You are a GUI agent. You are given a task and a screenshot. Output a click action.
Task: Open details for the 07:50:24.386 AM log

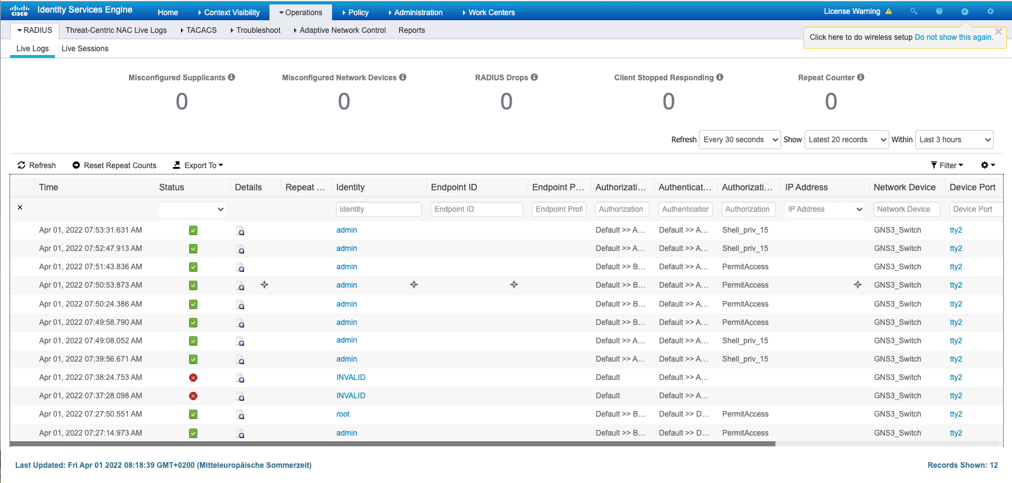(x=240, y=305)
